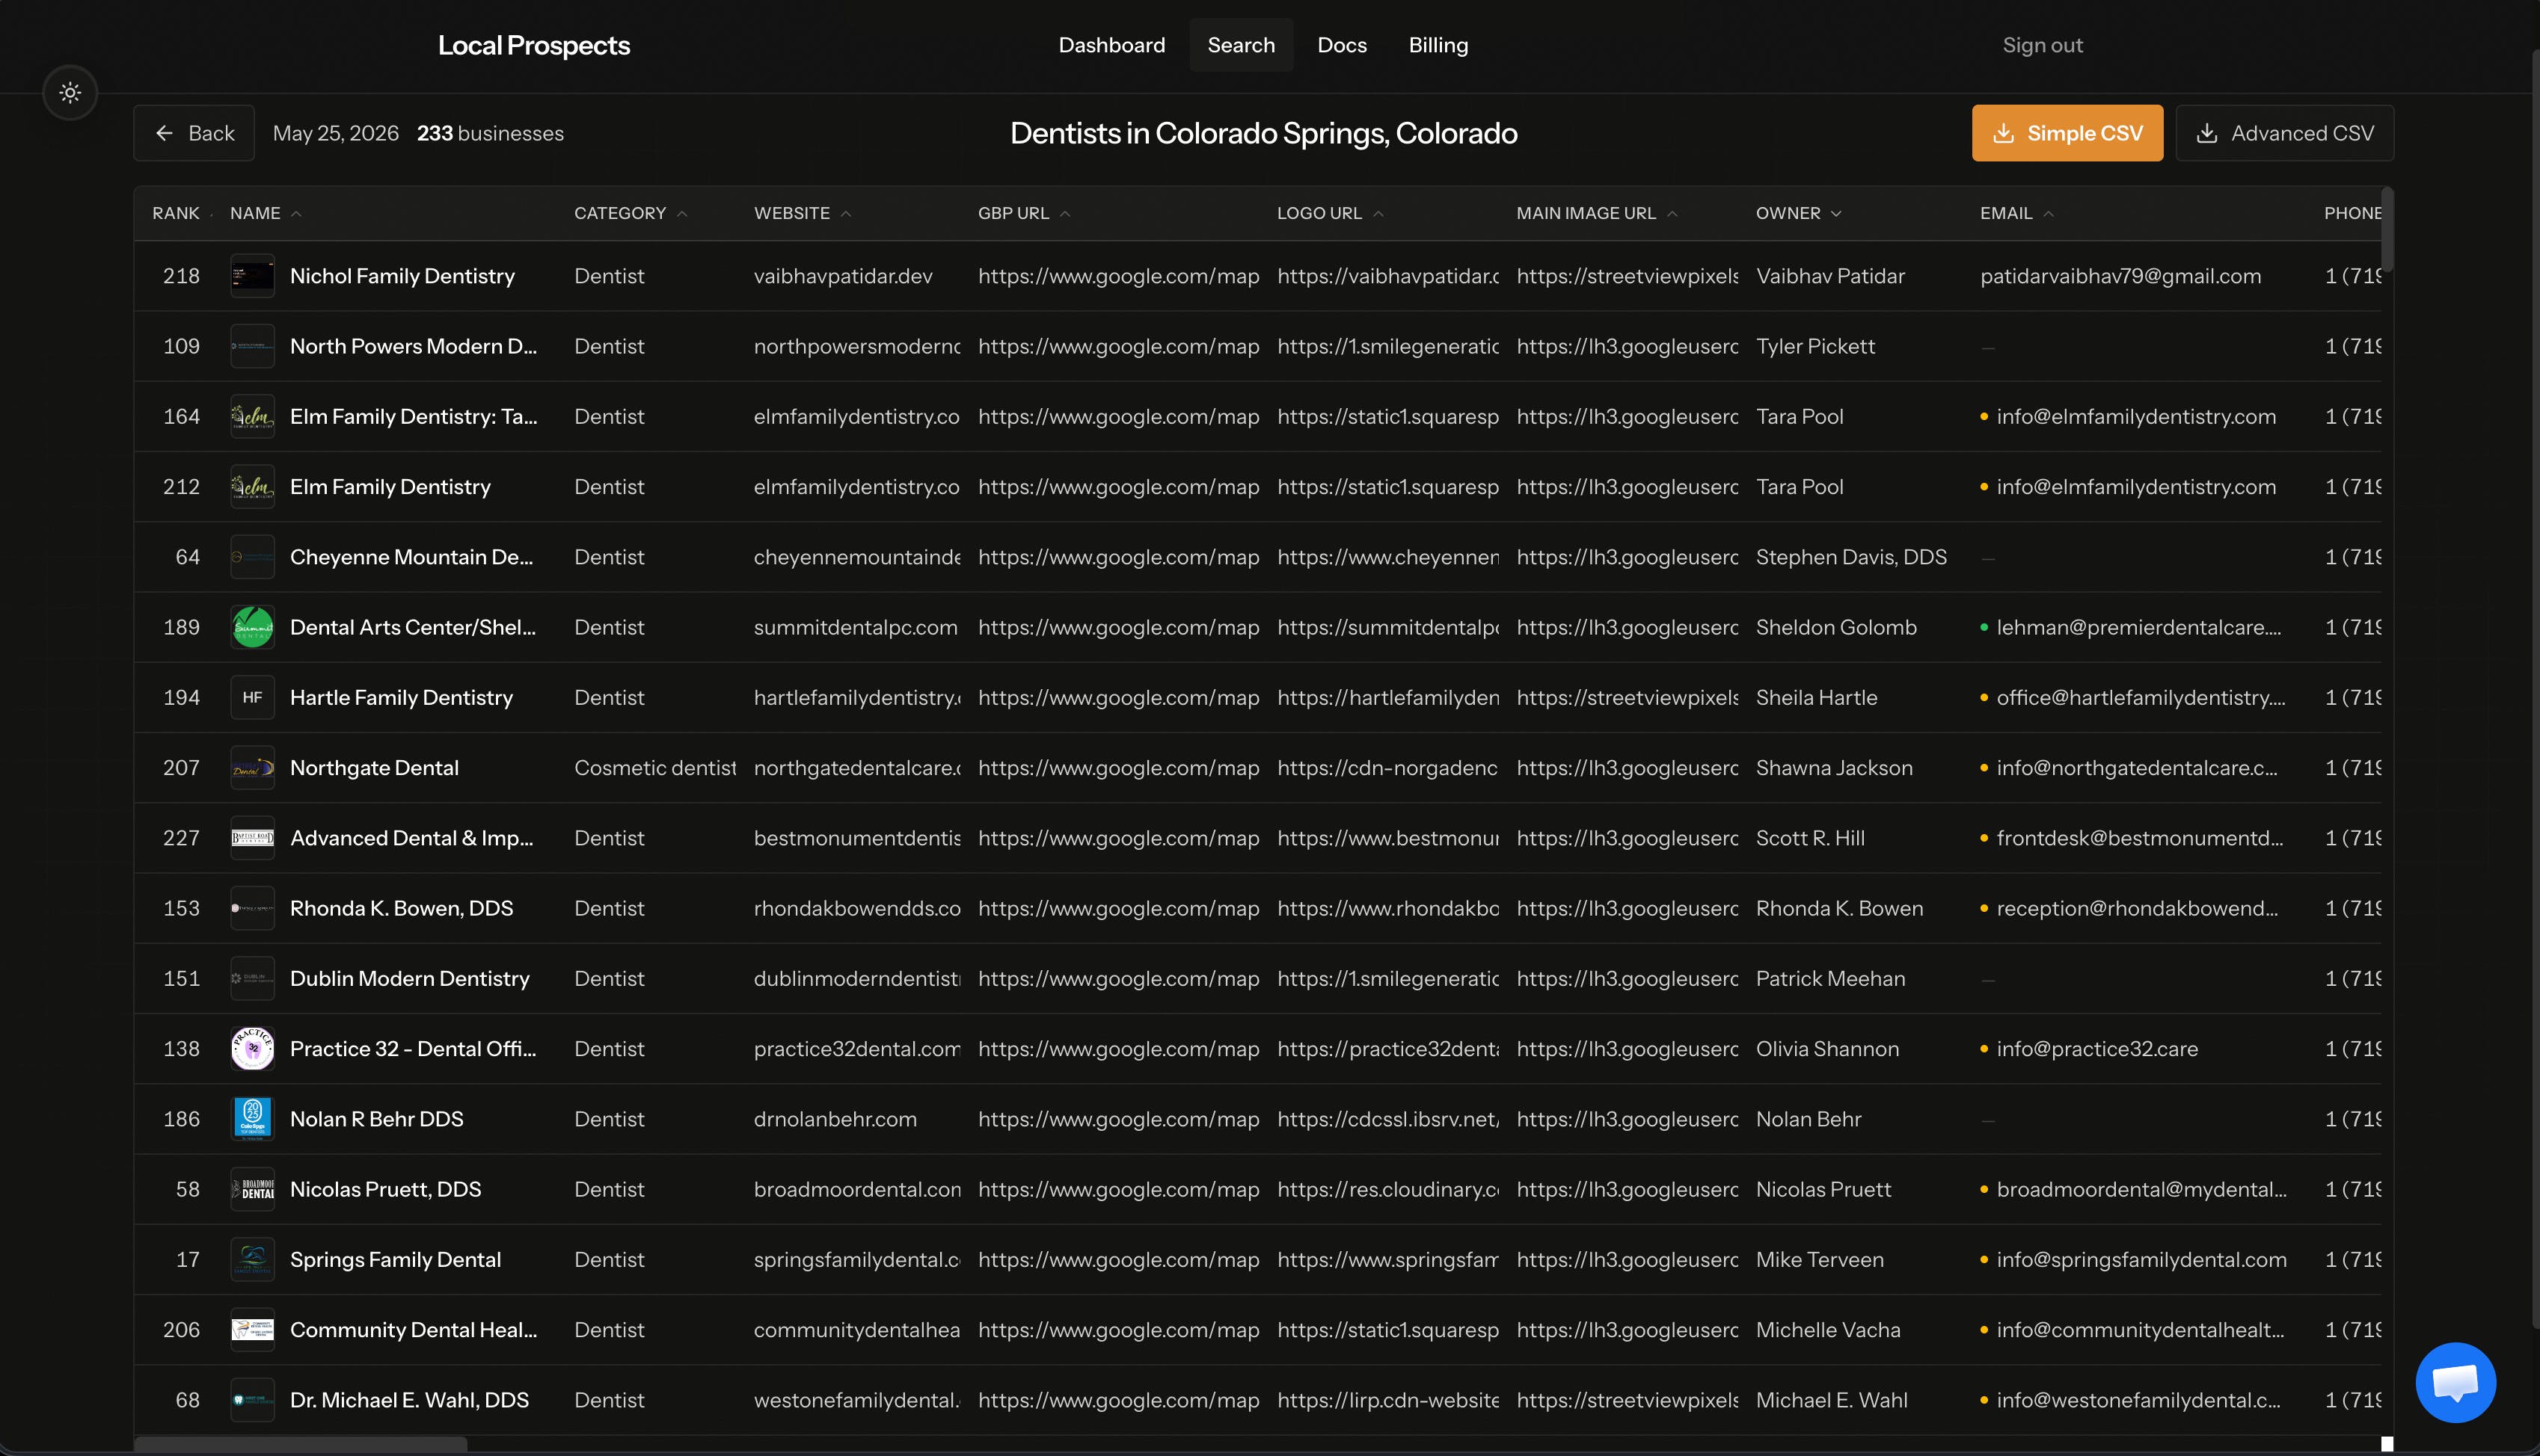Download the Advanced CSV file
Image resolution: width=2540 pixels, height=1456 pixels.
[2284, 133]
